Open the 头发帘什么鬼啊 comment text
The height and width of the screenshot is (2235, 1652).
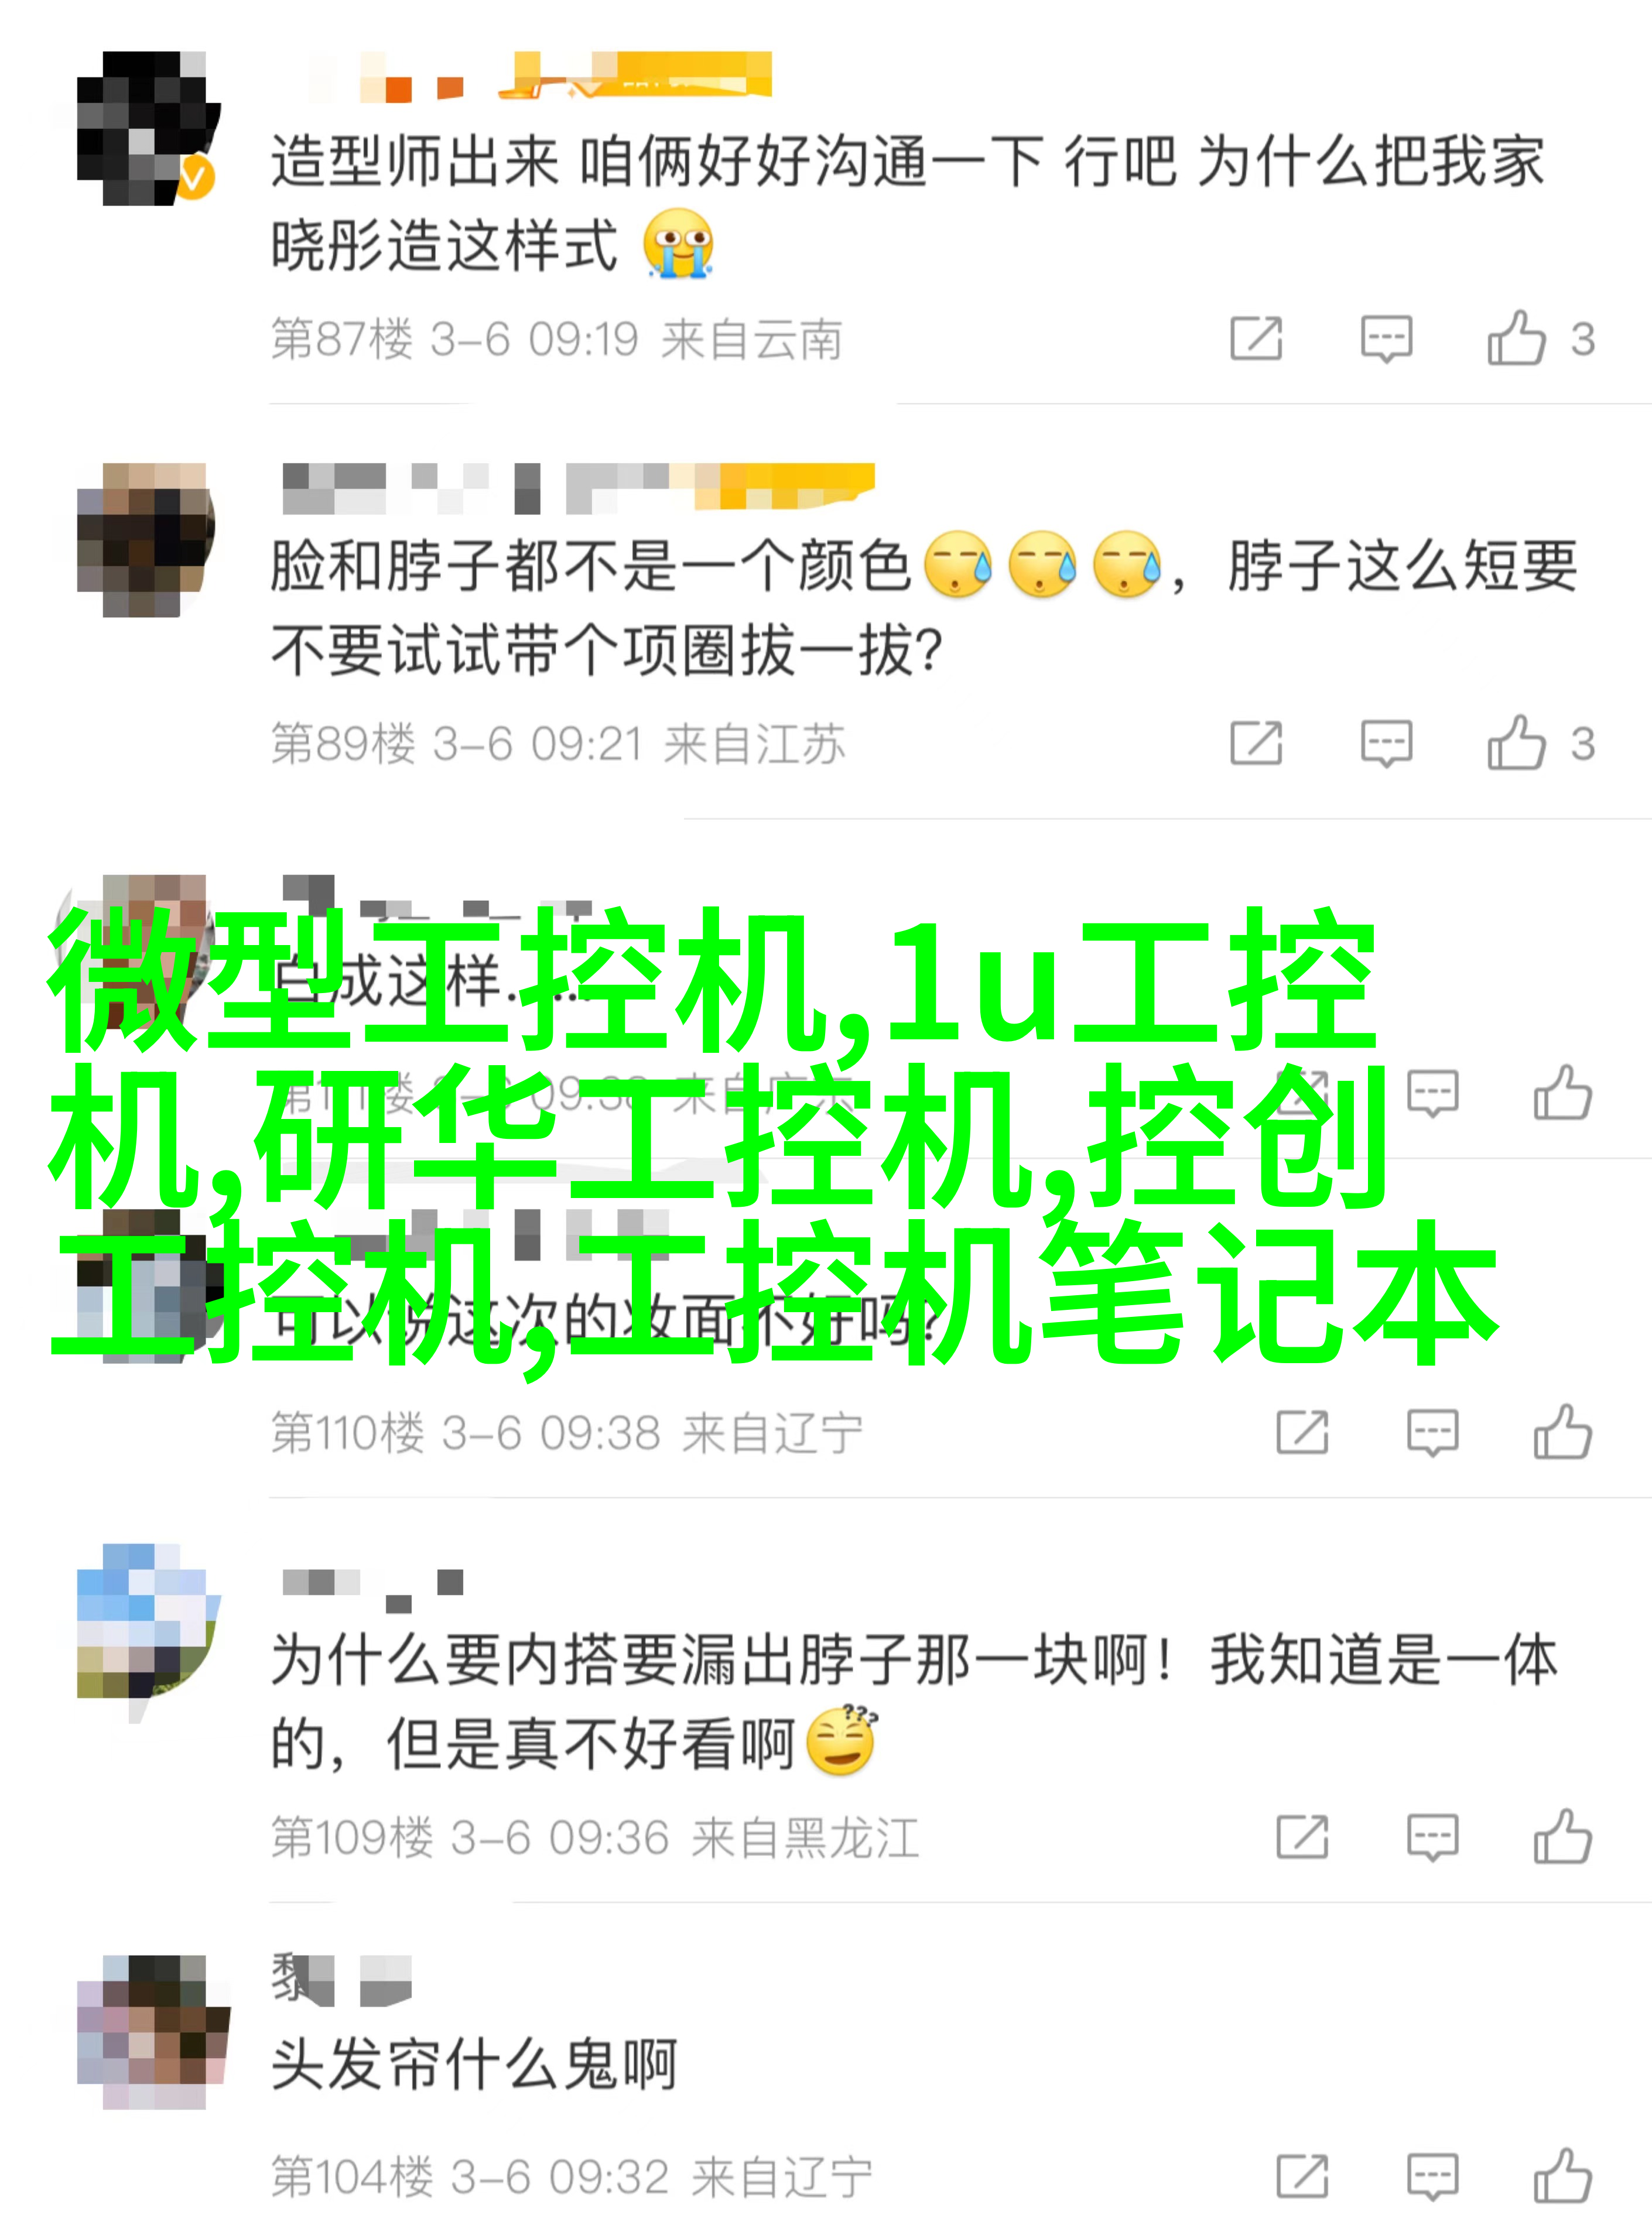pyautogui.click(x=474, y=2065)
